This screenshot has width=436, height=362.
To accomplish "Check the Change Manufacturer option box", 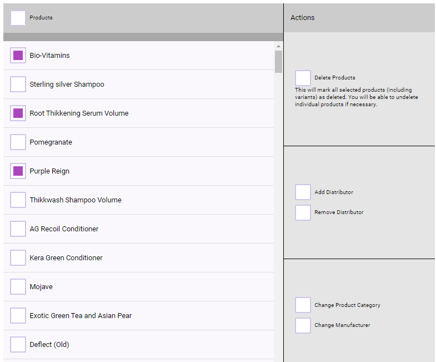I will pyautogui.click(x=303, y=325).
